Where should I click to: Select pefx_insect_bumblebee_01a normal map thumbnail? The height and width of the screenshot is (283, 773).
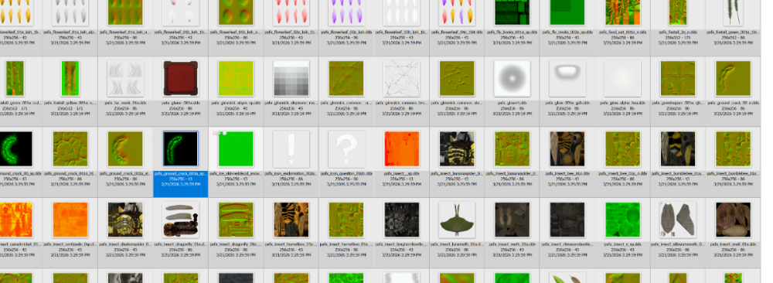(x=733, y=149)
